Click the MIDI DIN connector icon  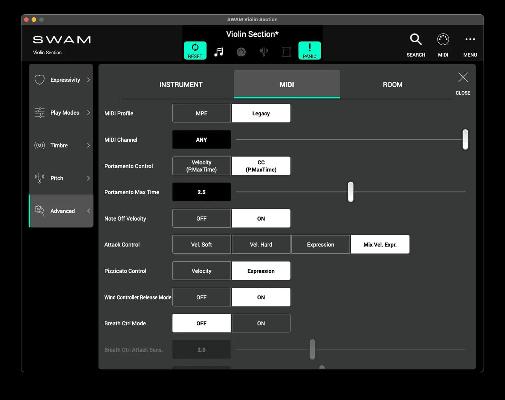point(241,52)
